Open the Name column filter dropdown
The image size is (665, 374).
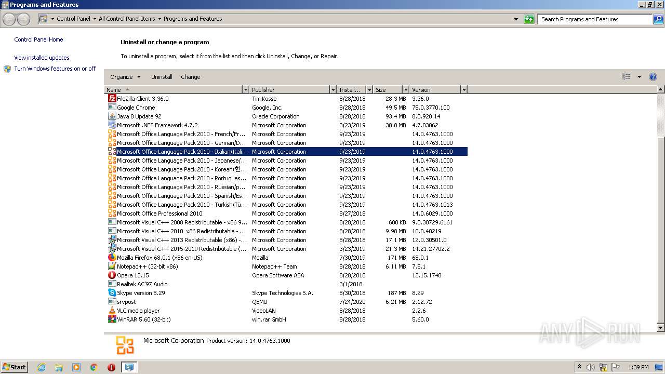[x=246, y=90]
